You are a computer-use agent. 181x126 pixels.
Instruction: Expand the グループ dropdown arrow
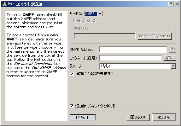tap(173, 66)
